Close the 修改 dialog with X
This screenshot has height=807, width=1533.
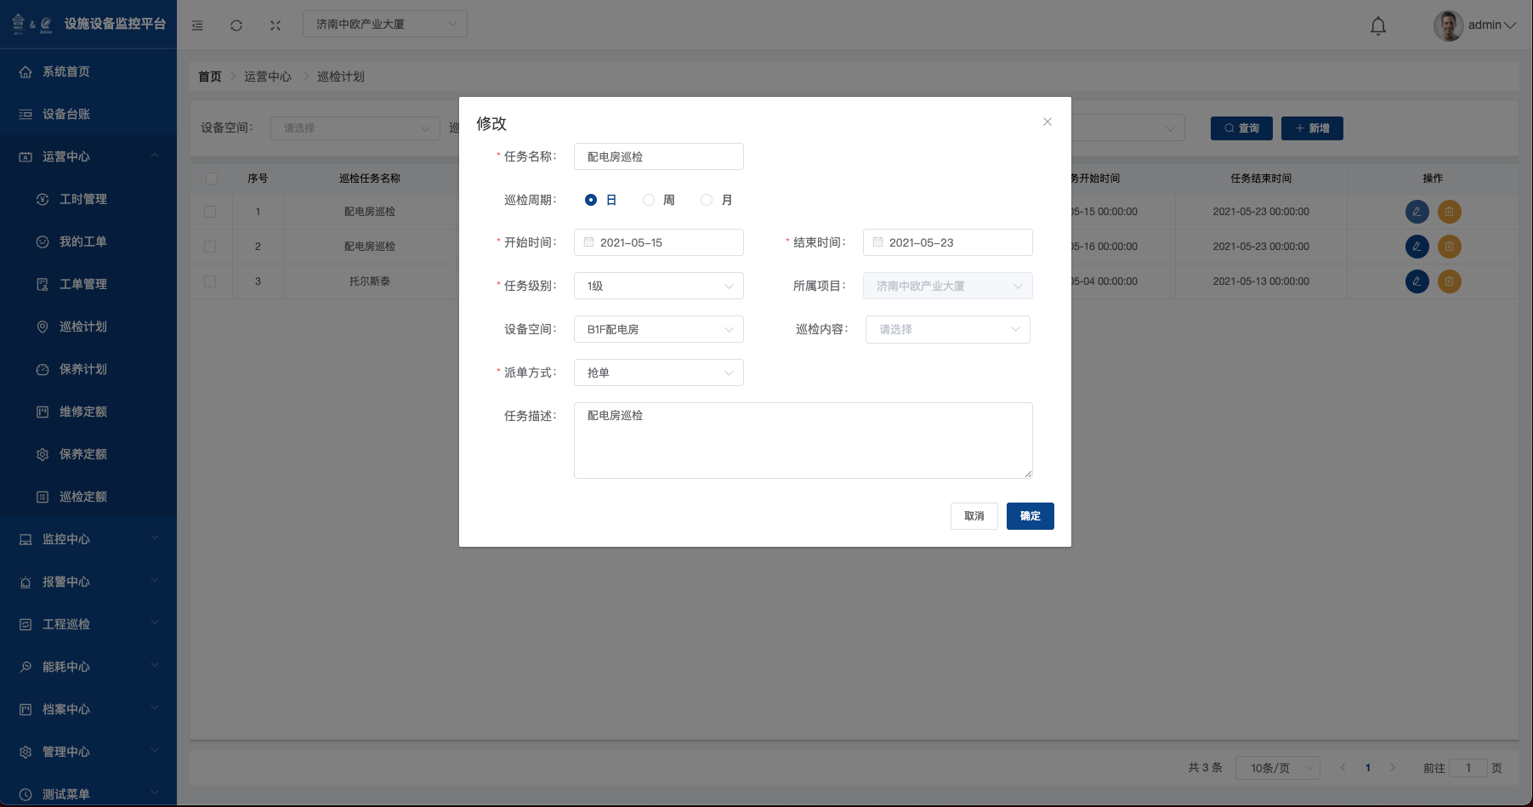point(1047,122)
